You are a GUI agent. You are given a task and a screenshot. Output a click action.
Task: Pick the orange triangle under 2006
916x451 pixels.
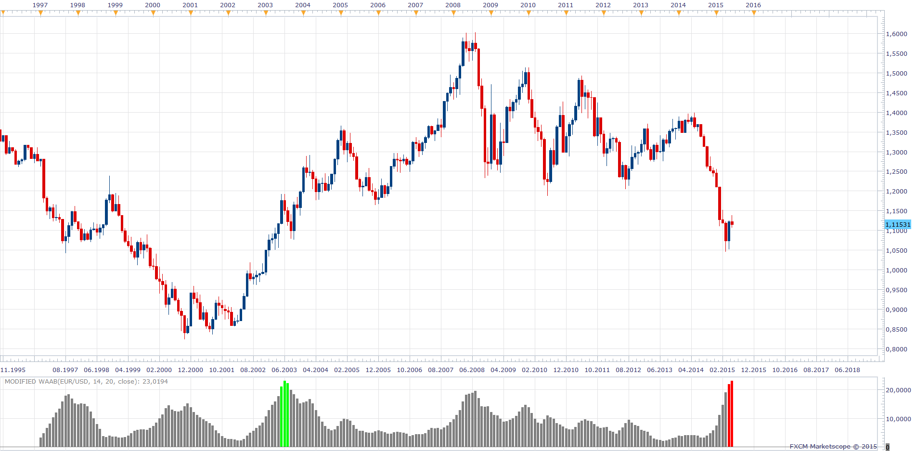point(379,13)
